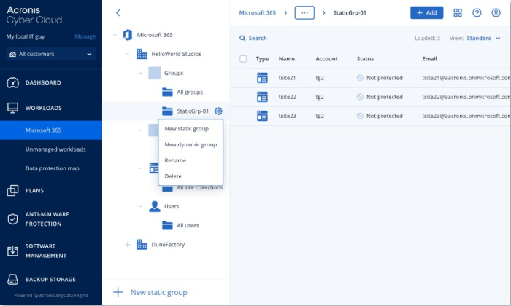Viewport: 511px width, 306px height.
Task: Click the StaticGrp-01 folder icon
Action: pyautogui.click(x=167, y=111)
